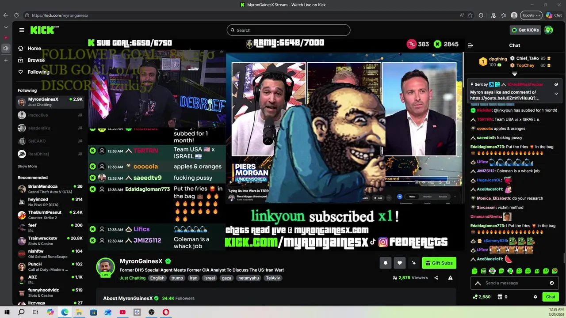Report stream using warning triangle icon
The width and height of the screenshot is (566, 318).
450,278
